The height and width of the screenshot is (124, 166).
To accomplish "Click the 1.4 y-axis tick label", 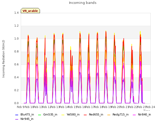I will [x=16, y=13].
